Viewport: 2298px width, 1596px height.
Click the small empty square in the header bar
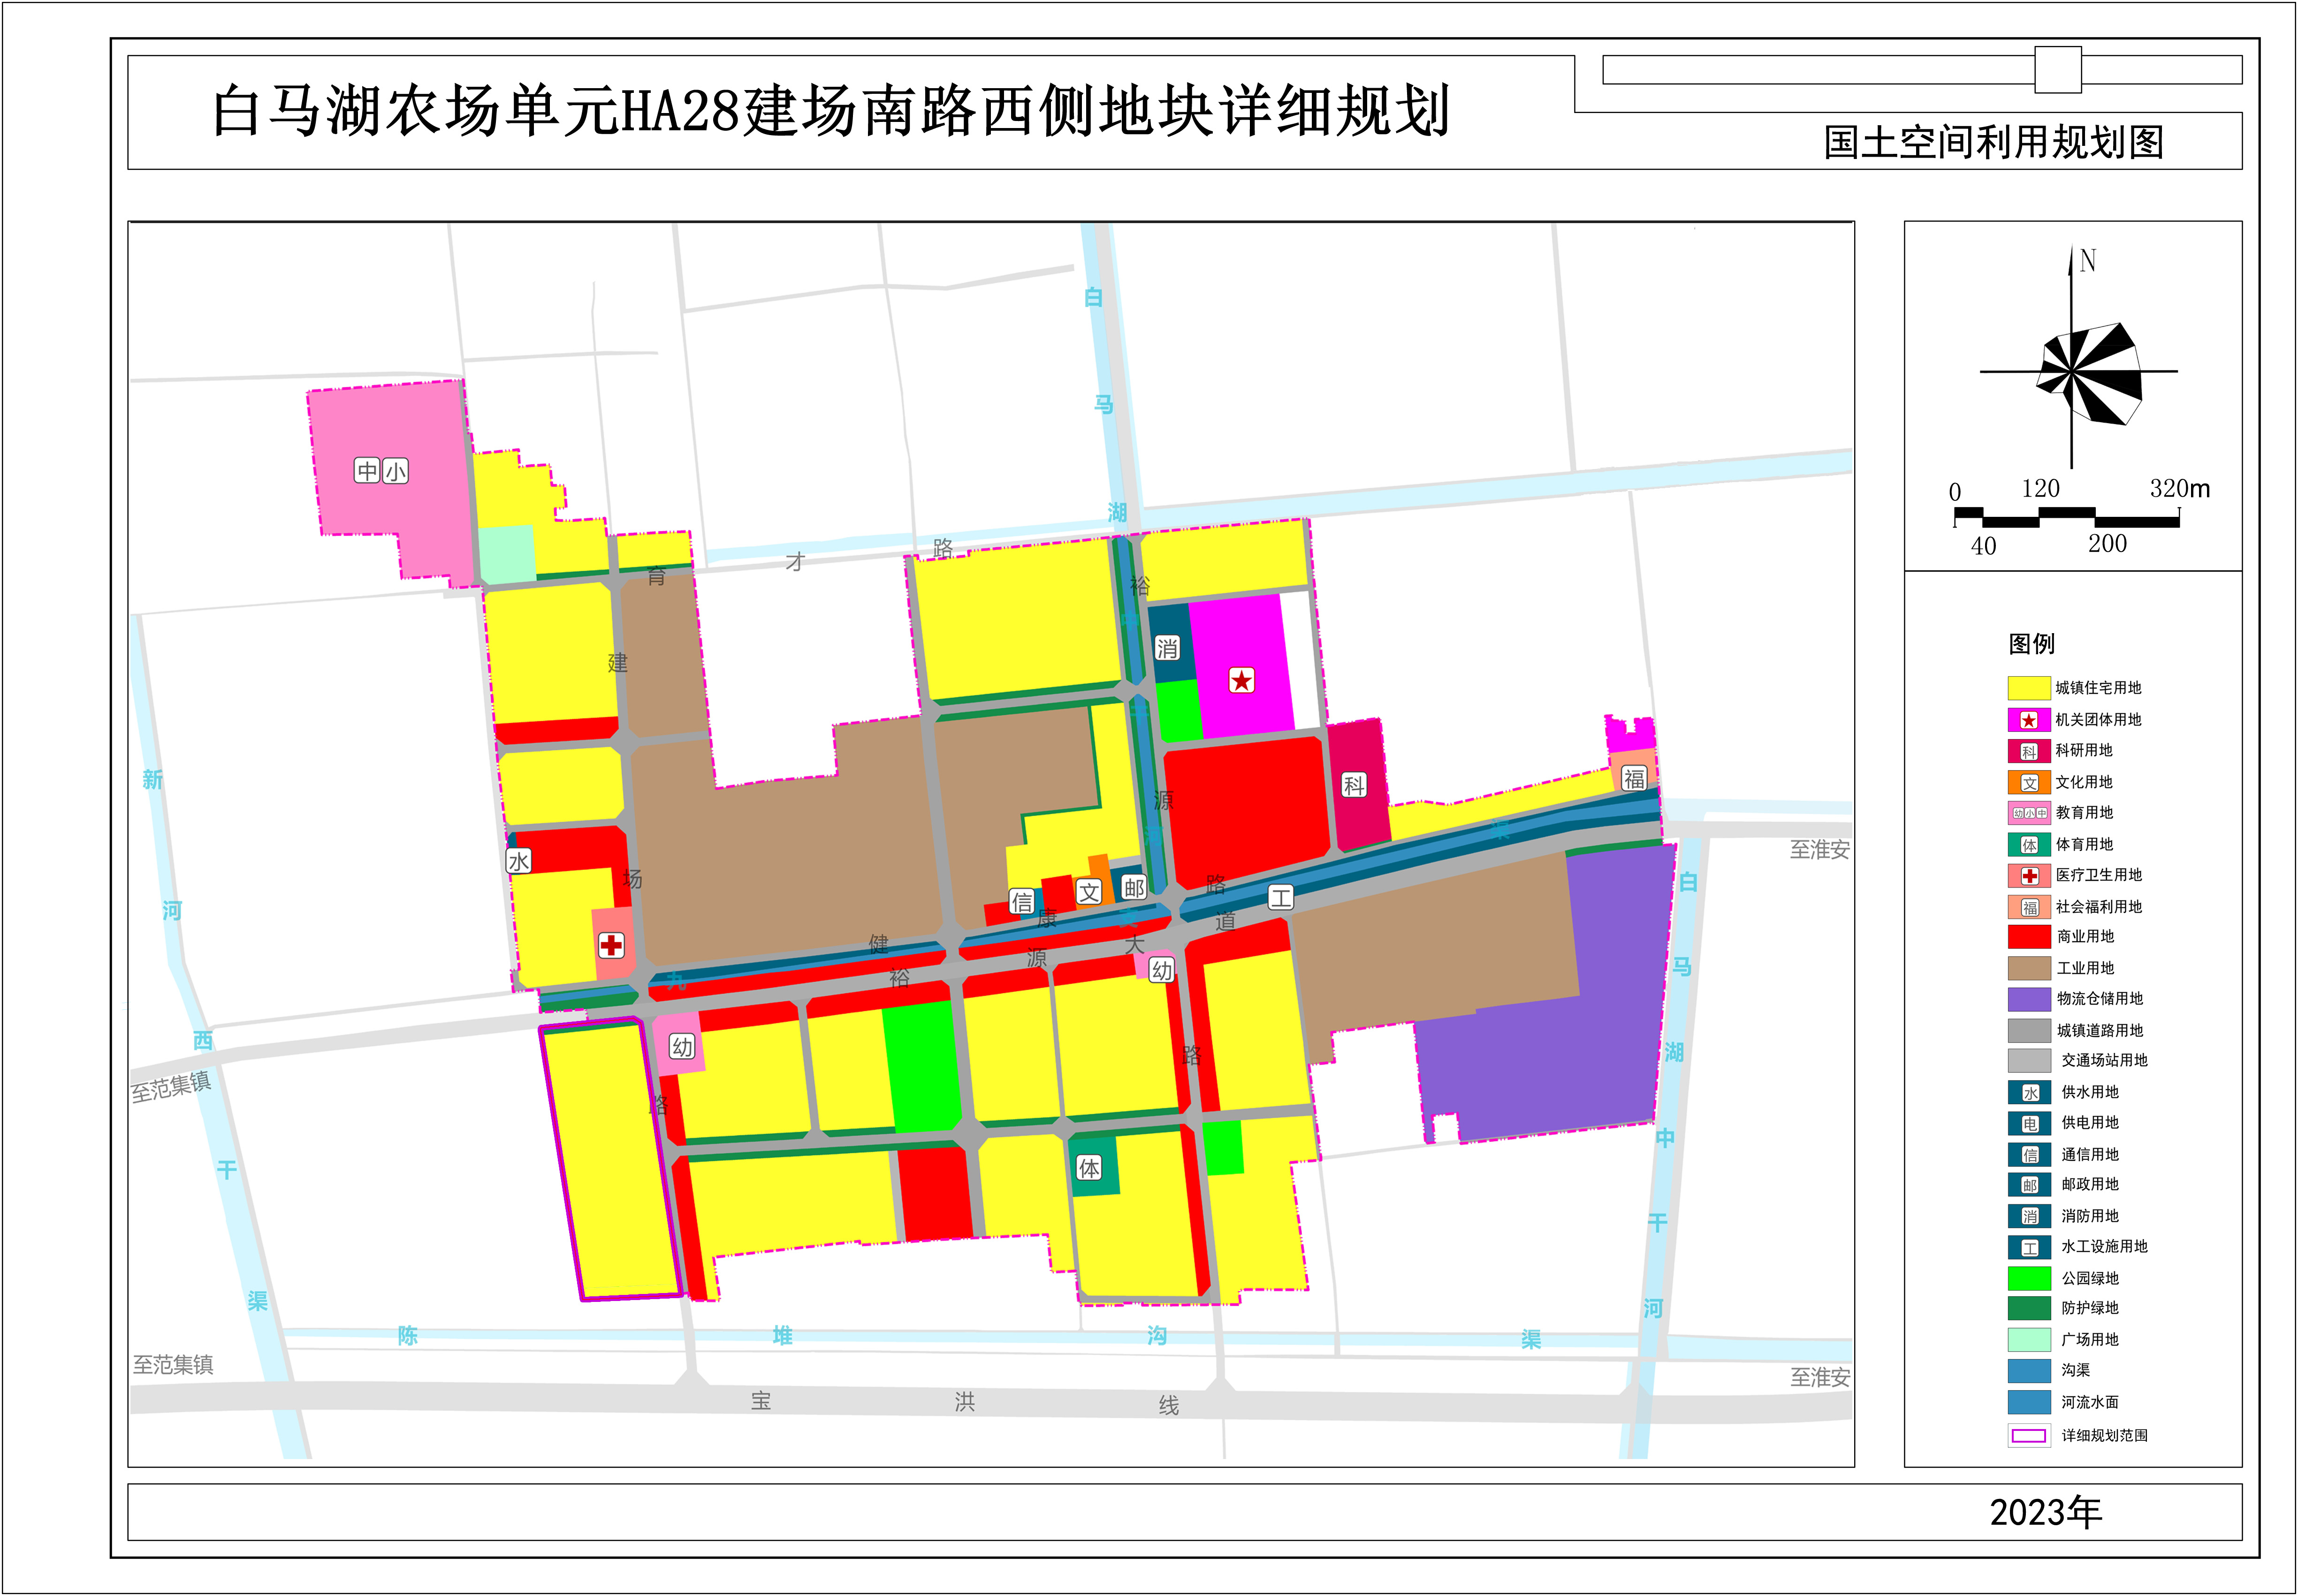coord(2058,70)
